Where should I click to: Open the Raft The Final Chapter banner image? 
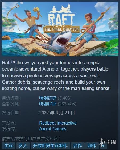tap(60, 29)
